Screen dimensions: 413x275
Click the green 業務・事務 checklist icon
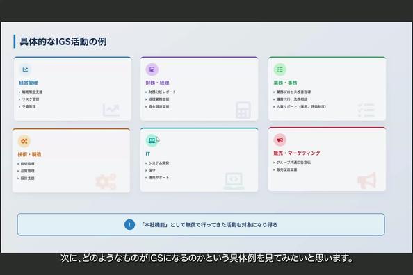280,69
